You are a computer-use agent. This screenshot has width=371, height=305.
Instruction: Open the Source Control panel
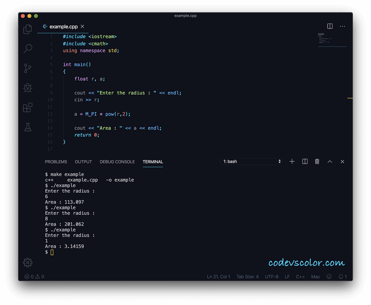[x=27, y=68]
